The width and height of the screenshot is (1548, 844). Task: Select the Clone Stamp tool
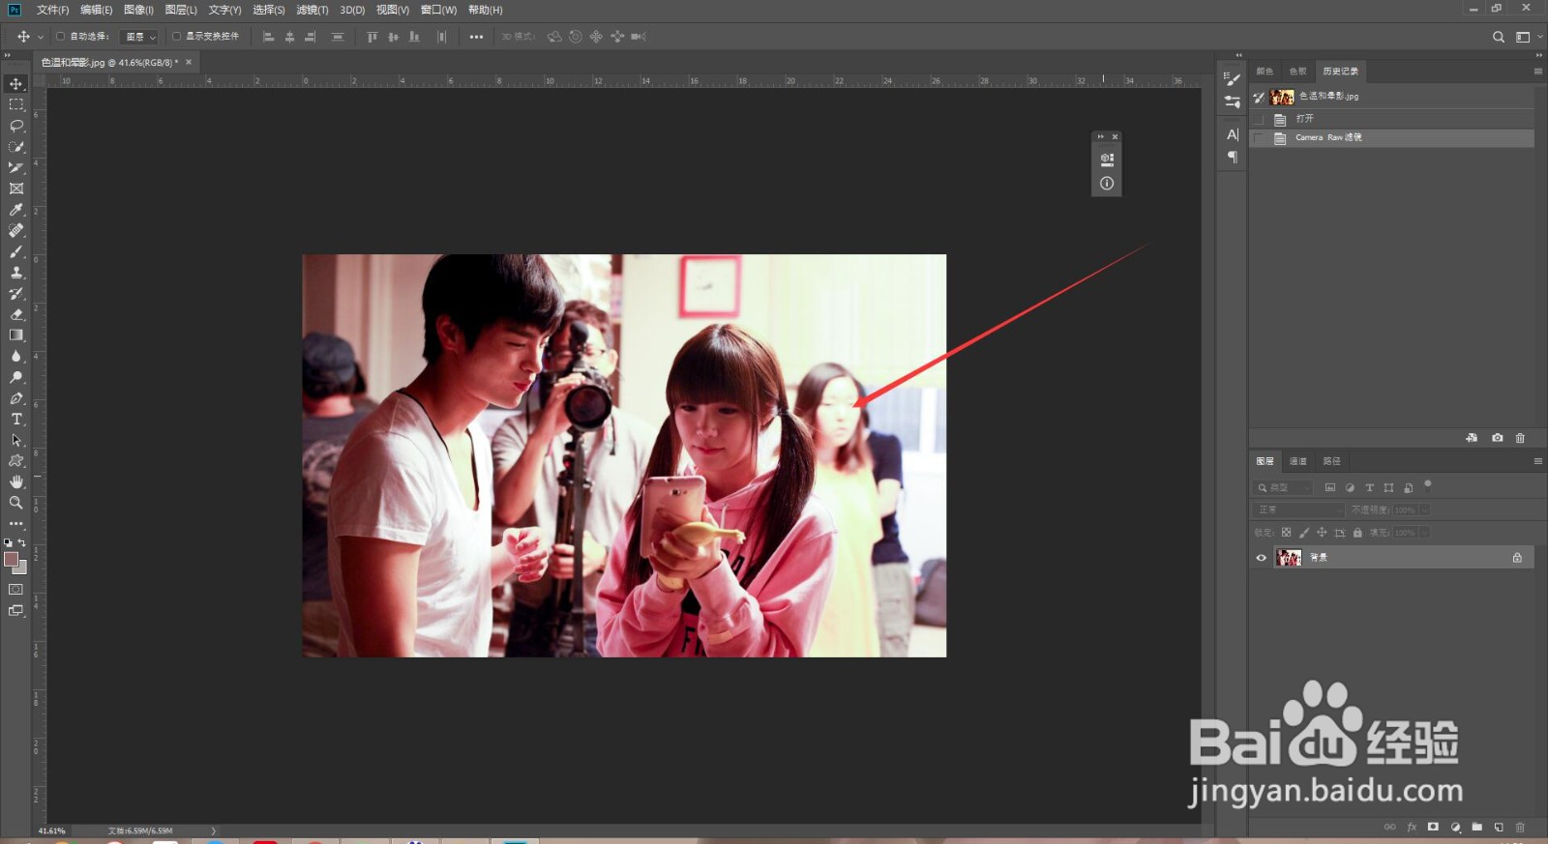pos(16,273)
